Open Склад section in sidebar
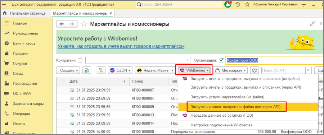The image size is (324, 135). point(18,74)
